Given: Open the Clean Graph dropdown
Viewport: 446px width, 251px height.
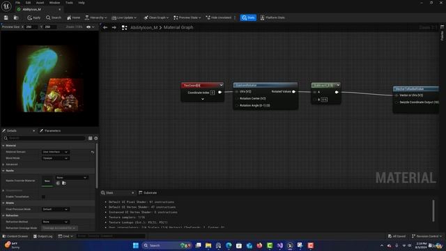Looking at the screenshot, I should (x=156, y=17).
